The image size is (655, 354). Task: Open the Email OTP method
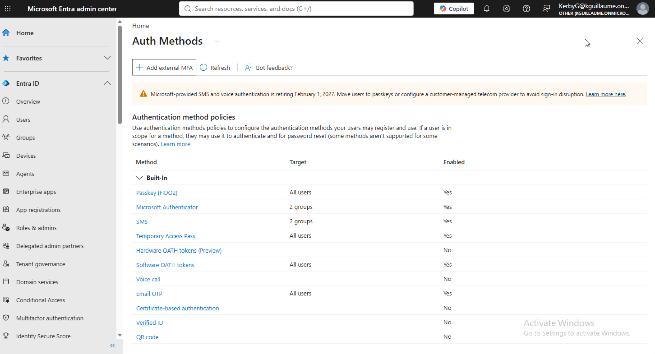149,294
